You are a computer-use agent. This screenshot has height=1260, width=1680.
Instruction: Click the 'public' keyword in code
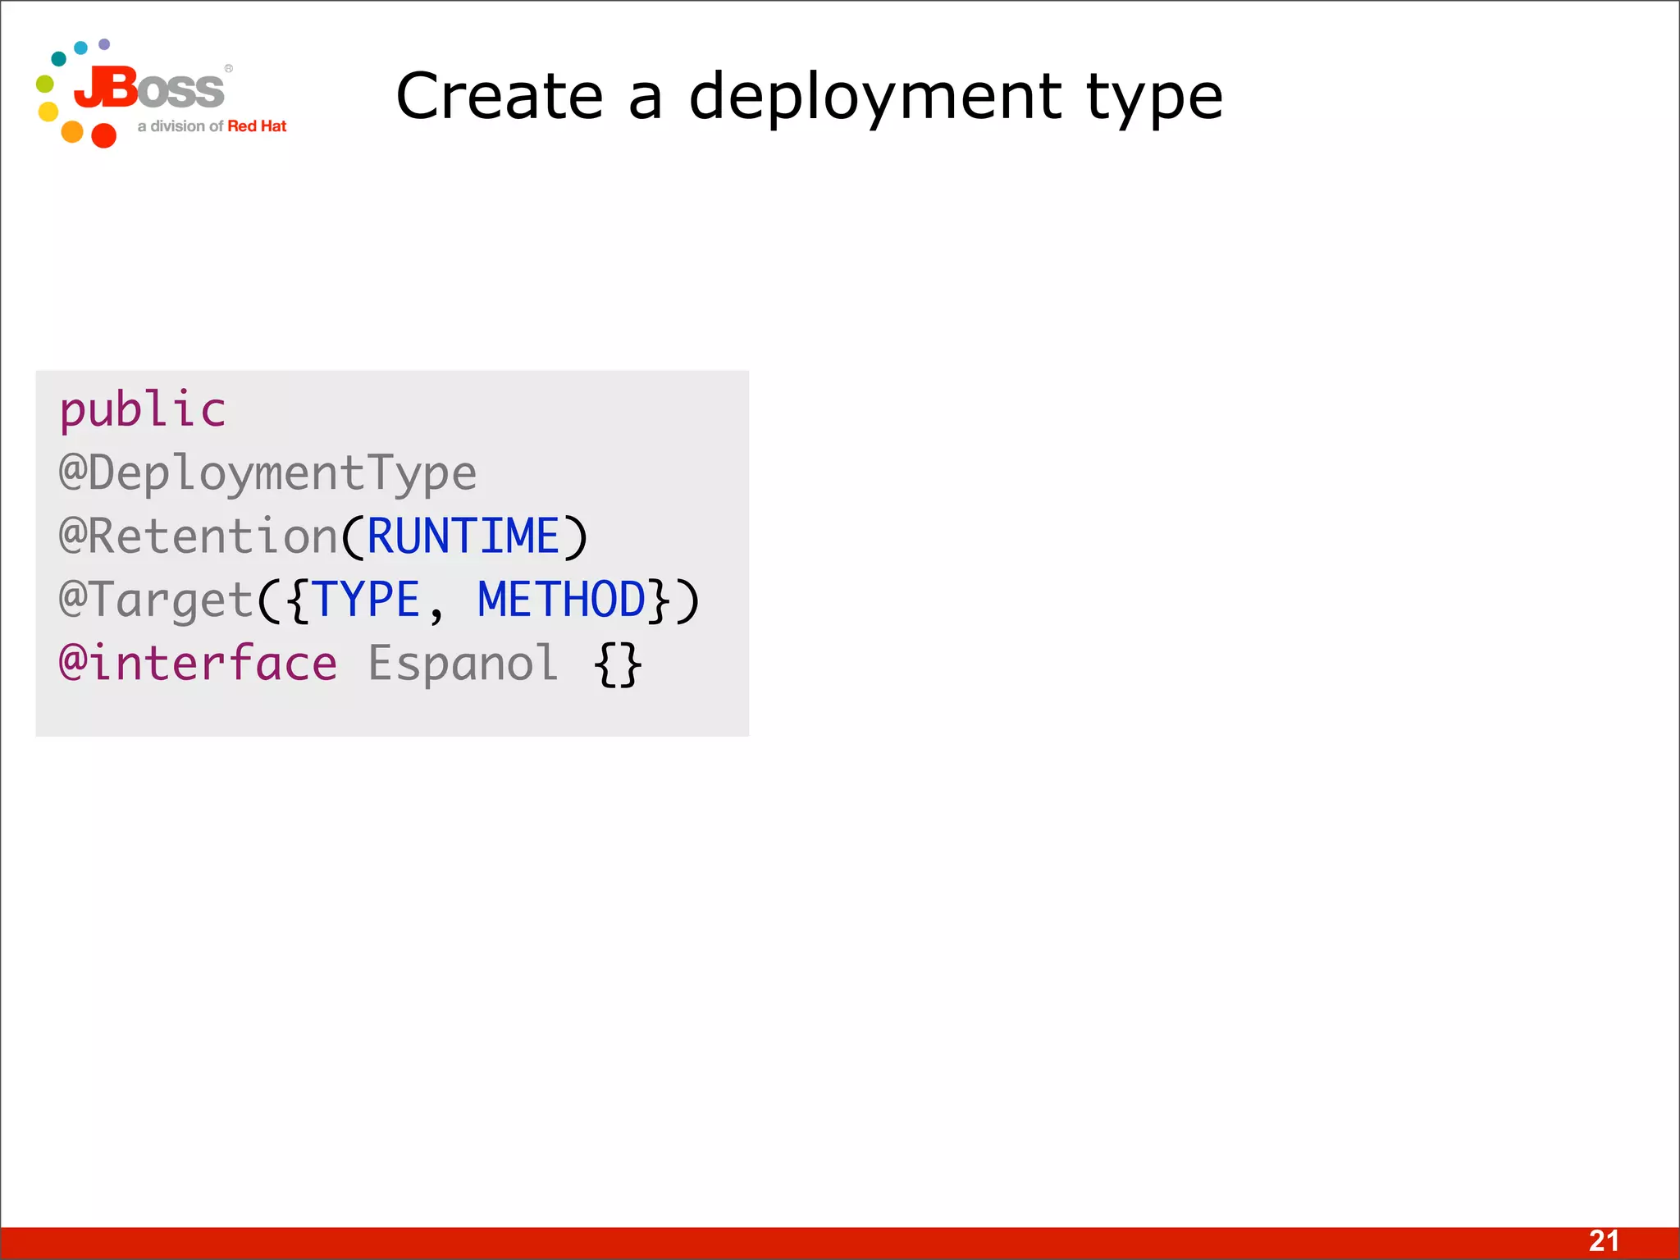coord(143,409)
